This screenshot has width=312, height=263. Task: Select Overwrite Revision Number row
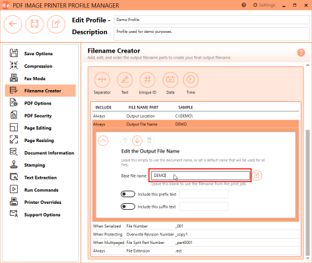pyautogui.click(x=196, y=234)
